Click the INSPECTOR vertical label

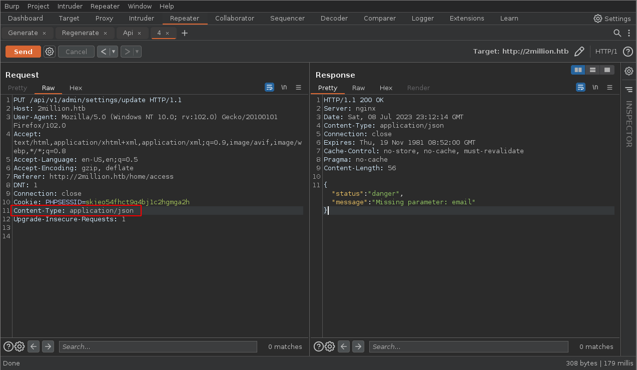[x=629, y=124]
